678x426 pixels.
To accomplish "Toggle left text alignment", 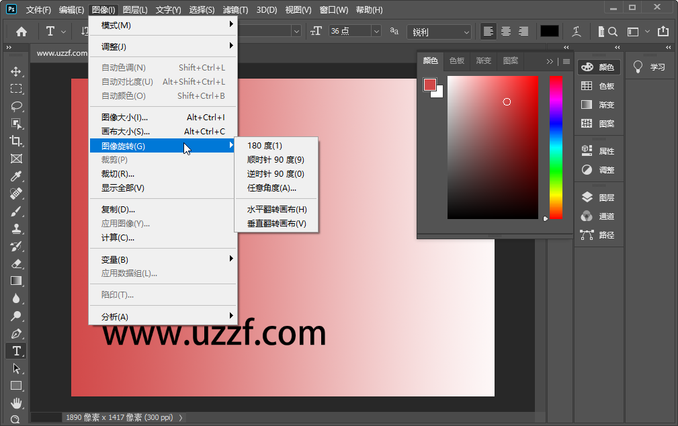I will [486, 31].
